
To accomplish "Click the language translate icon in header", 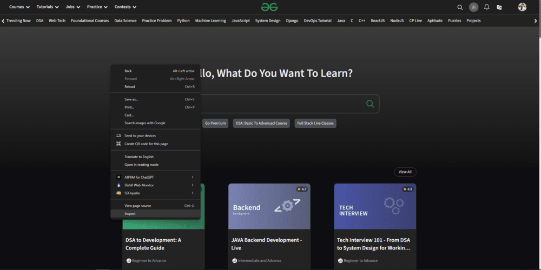I will coord(499,7).
